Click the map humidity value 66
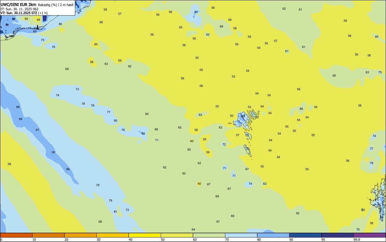Screen dimensions: 386x242 (301, 109)
